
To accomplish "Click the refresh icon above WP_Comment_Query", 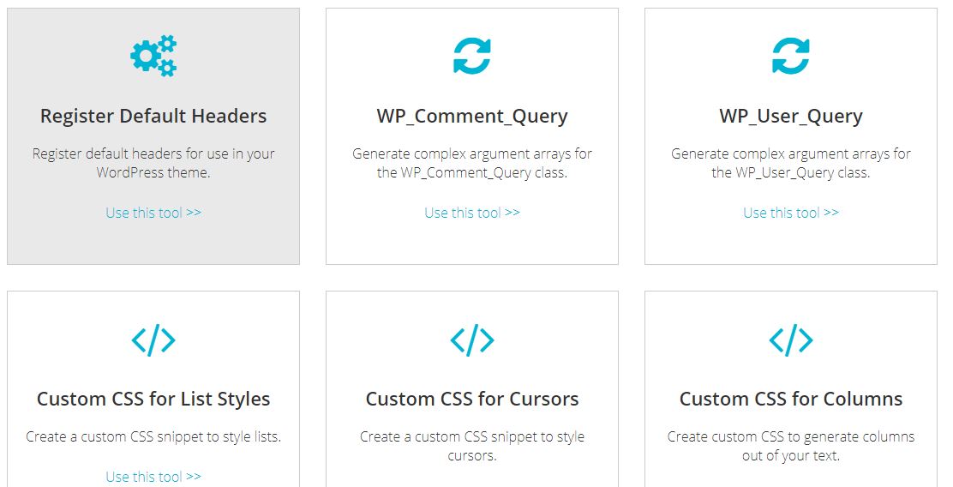I will point(472,56).
